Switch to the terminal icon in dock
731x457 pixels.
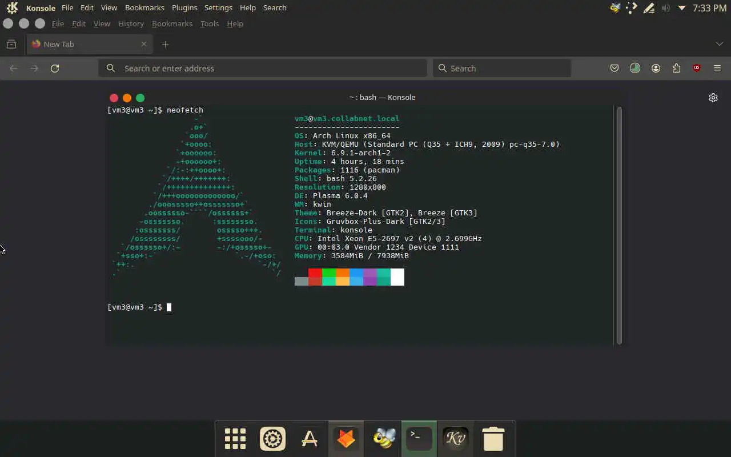[419, 439]
